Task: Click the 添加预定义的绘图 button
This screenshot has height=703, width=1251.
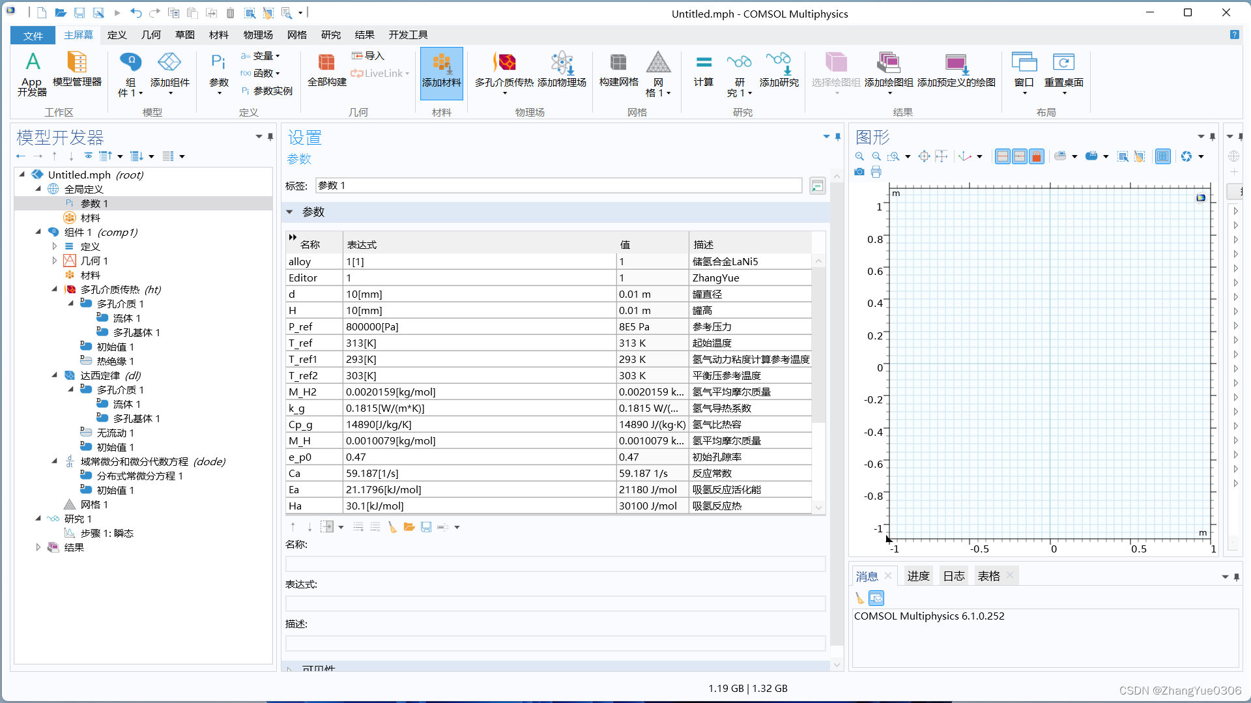Action: (x=956, y=70)
